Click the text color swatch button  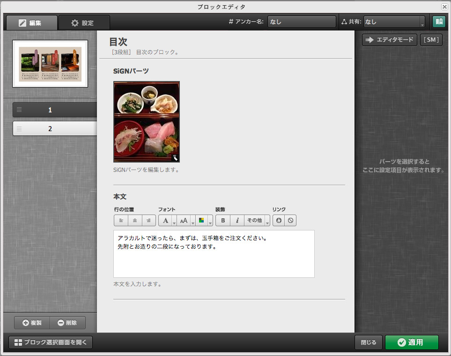[201, 221]
